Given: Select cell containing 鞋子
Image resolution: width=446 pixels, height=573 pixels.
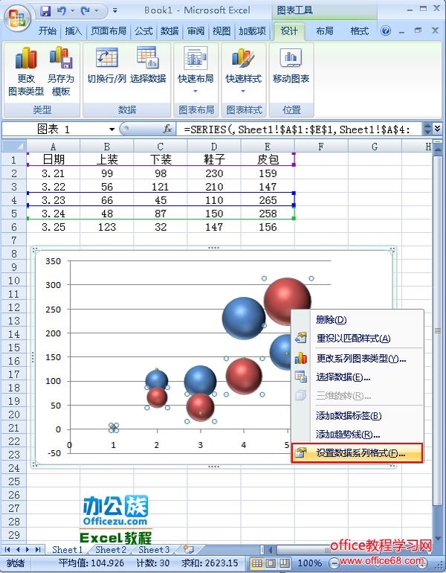Looking at the screenshot, I should [x=214, y=160].
